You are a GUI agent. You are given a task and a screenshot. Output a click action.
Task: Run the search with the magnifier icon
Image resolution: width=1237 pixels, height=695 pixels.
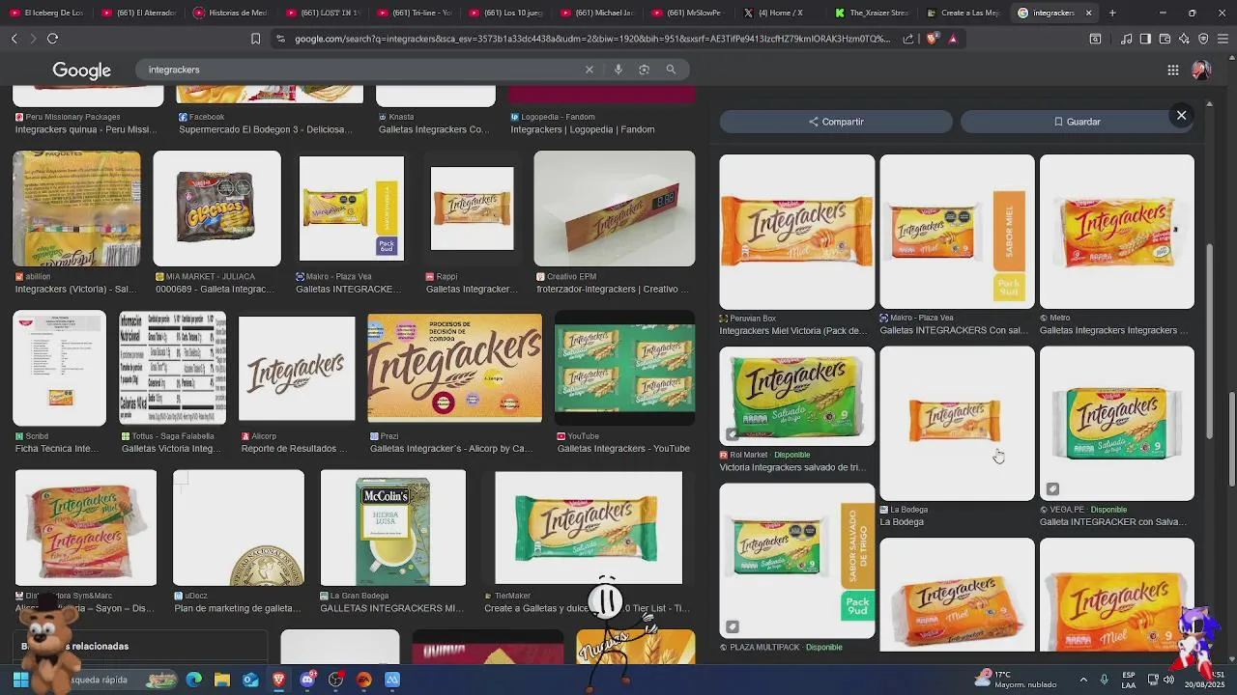(x=671, y=69)
